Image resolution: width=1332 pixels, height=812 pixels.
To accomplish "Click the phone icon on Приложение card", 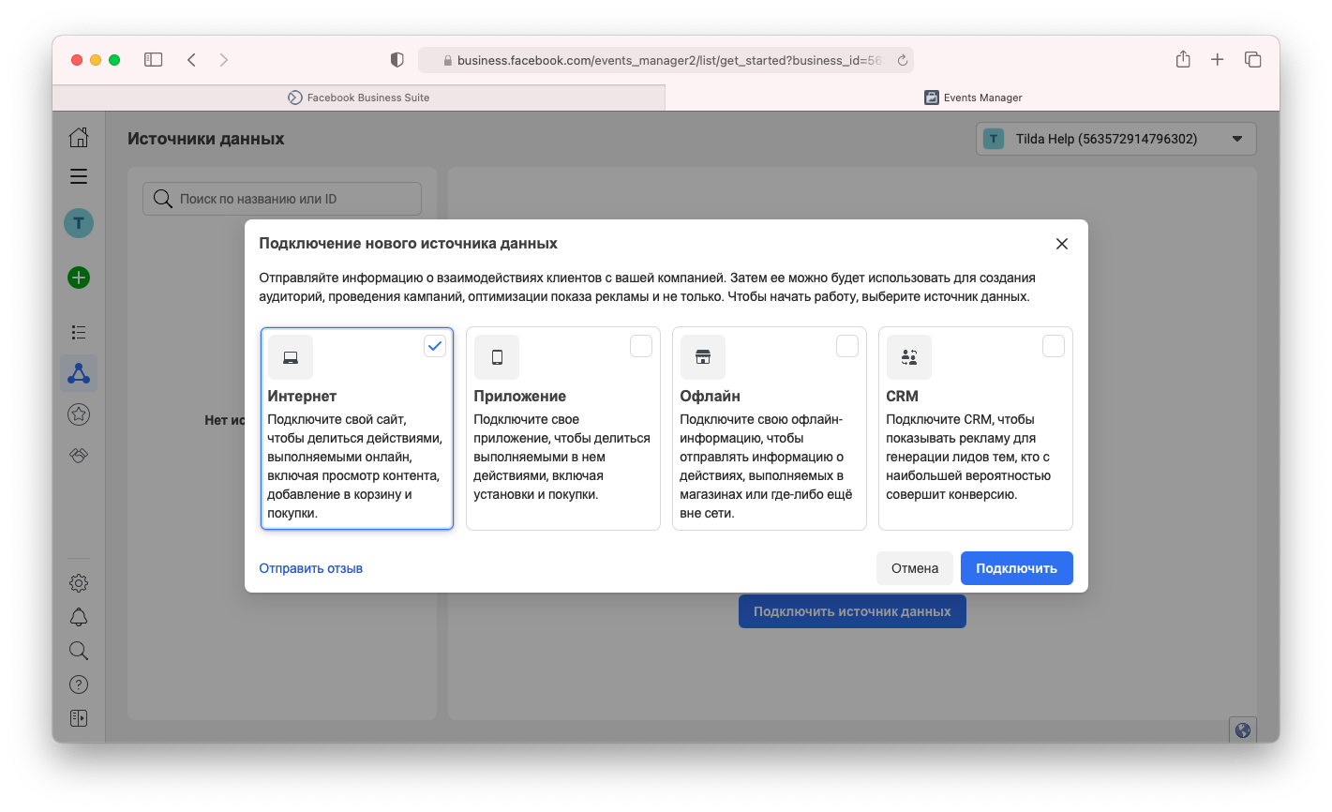I will pyautogui.click(x=497, y=357).
